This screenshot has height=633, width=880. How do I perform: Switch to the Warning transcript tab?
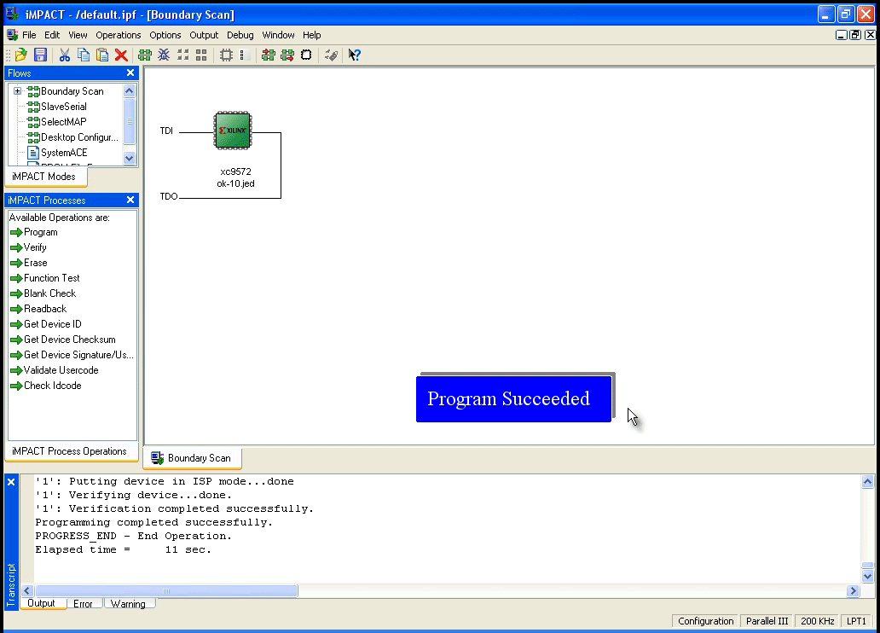pyautogui.click(x=128, y=604)
